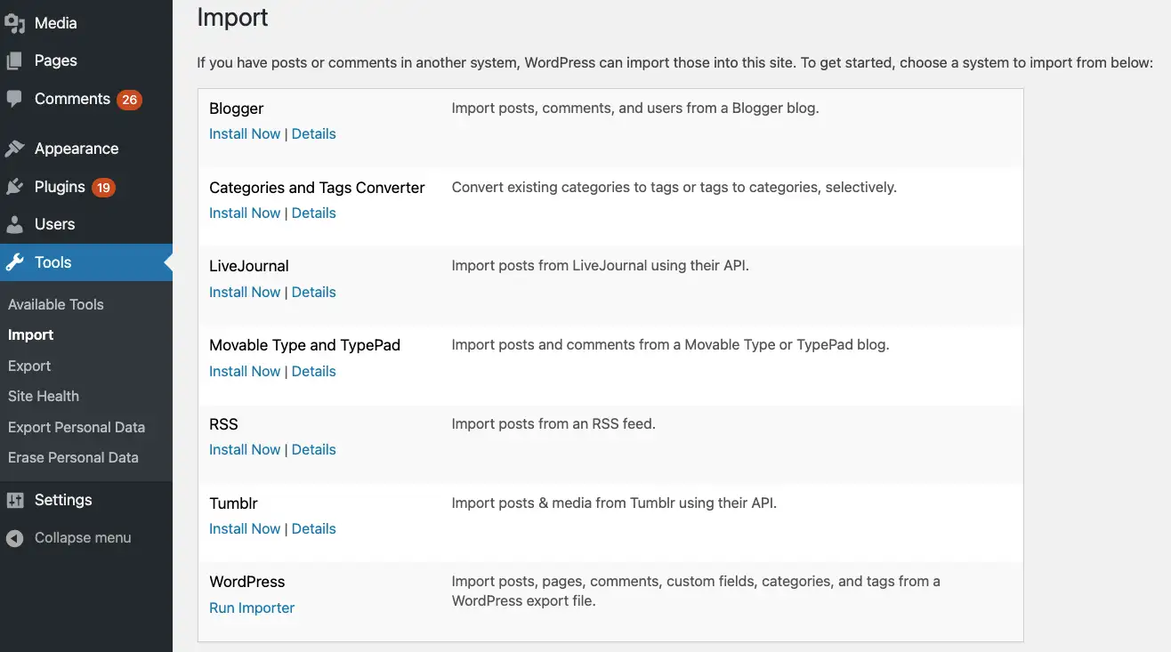This screenshot has height=652, width=1171.
Task: Select the Import submenu item
Action: pyautogui.click(x=31, y=335)
